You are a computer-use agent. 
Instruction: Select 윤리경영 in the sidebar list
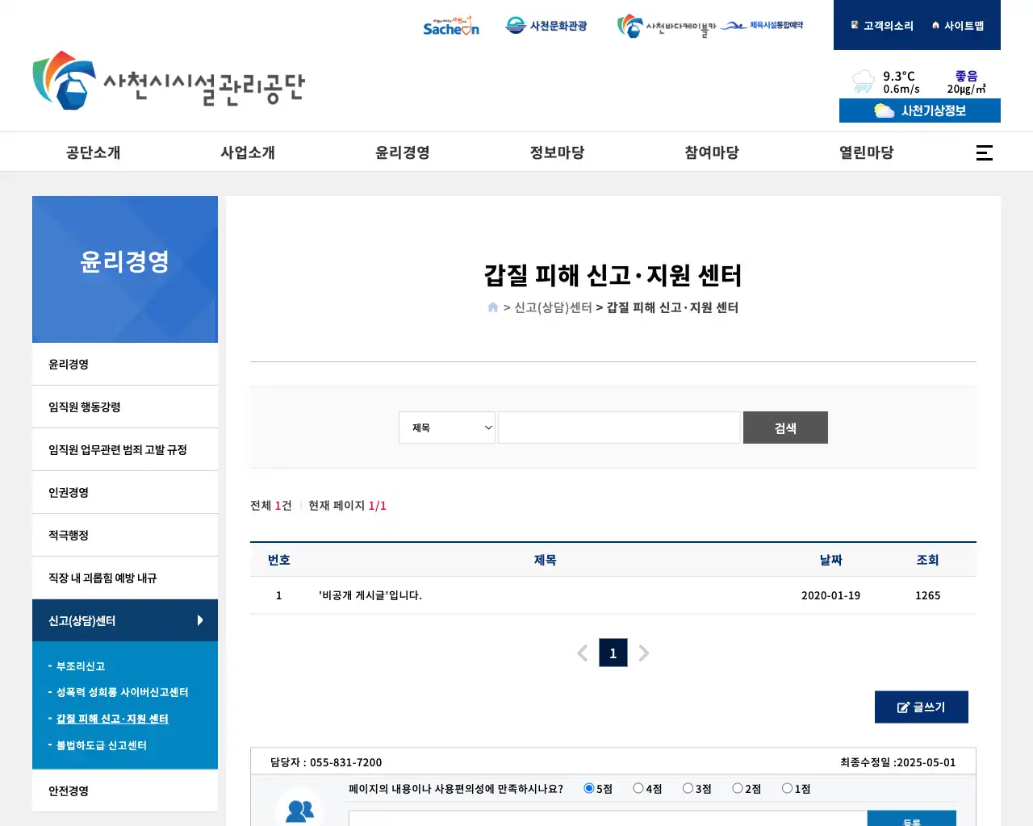click(125, 365)
